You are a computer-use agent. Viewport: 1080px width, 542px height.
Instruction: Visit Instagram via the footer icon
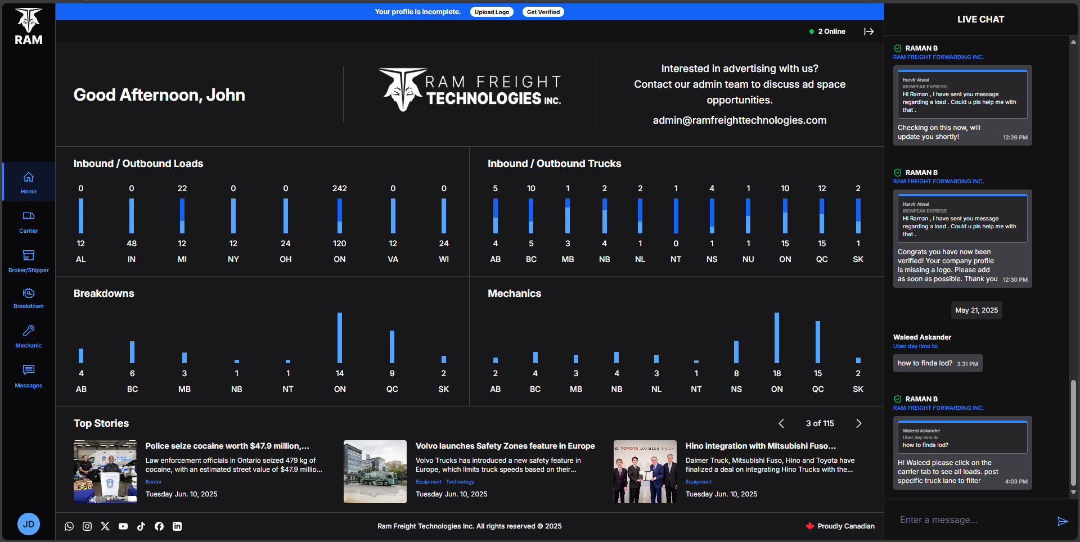[87, 526]
